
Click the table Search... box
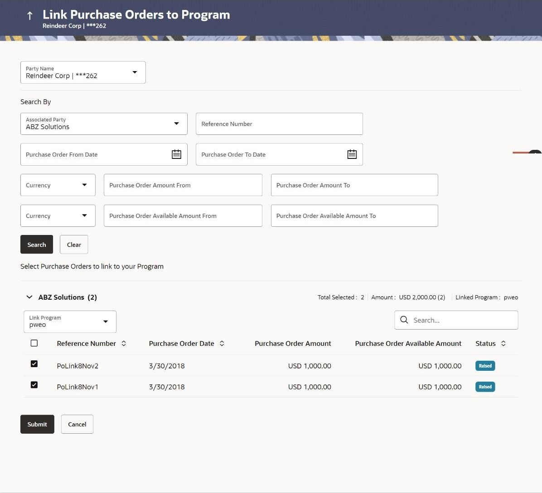pyautogui.click(x=456, y=320)
